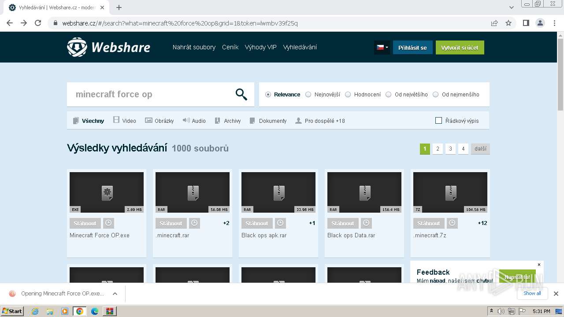Click Stáhnout for Minecraft Force OP.exe

85,223
